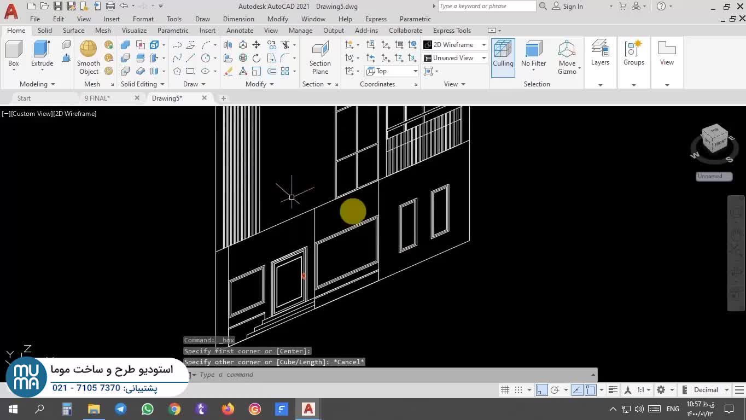Viewport: 746px width, 420px height.
Task: Open Google Chrome from the taskbar
Action: point(174,409)
